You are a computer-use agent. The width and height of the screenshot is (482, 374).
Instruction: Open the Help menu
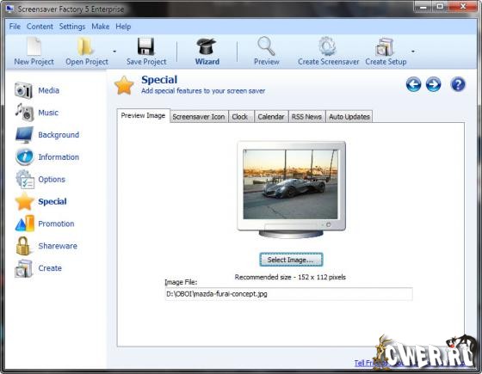tap(123, 27)
